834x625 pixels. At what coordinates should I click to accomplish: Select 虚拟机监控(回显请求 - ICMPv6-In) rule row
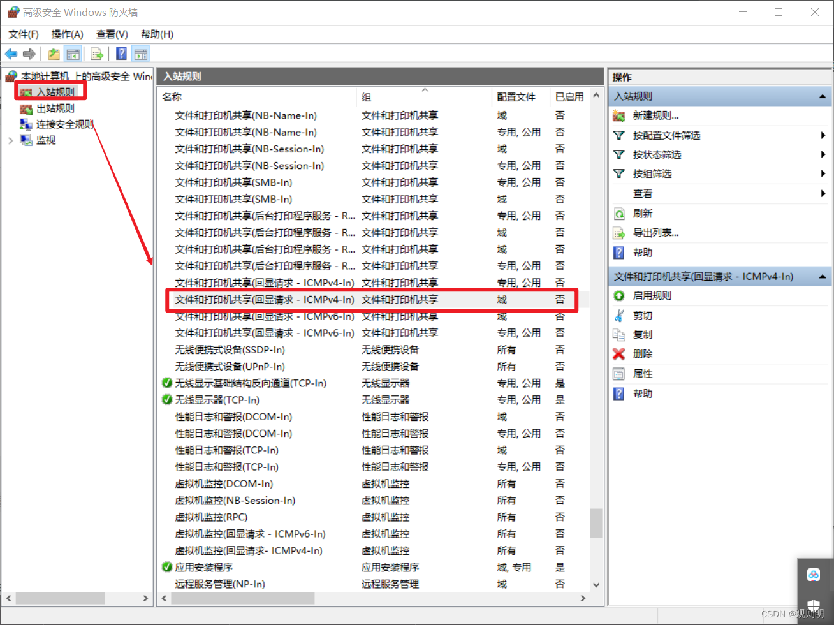pos(373,534)
